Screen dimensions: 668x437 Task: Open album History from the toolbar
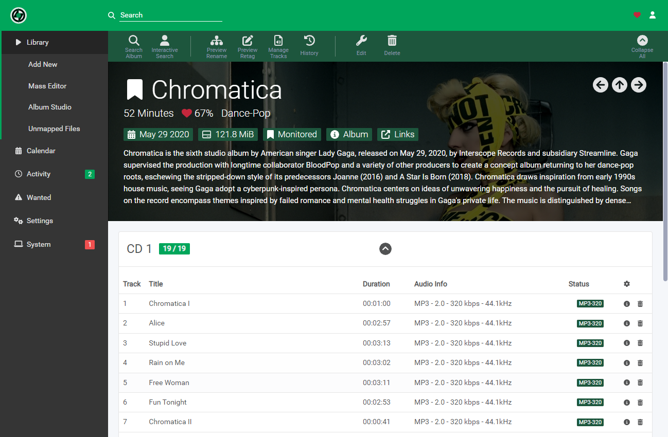tap(309, 46)
